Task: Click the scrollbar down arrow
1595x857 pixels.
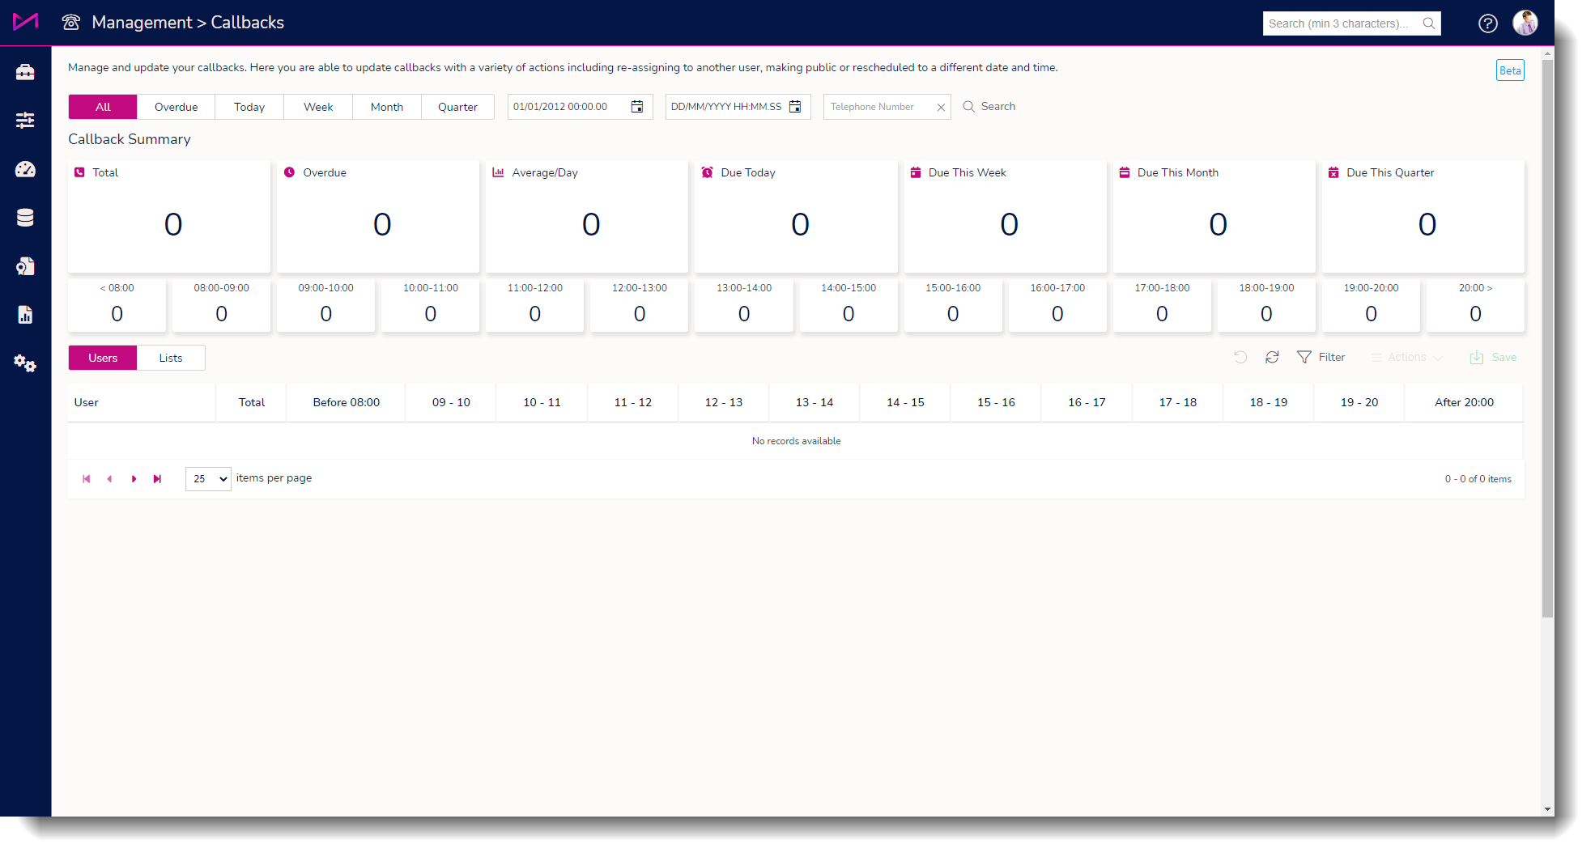Action: click(x=1548, y=809)
